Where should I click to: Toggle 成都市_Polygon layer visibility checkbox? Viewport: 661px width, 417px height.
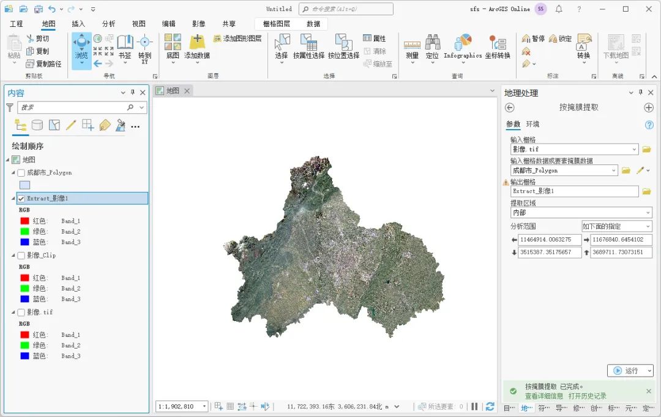[x=21, y=172]
